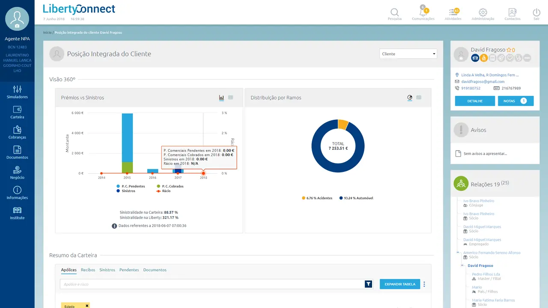
Task: Click the Apólice e risco search field
Action: coord(211,284)
